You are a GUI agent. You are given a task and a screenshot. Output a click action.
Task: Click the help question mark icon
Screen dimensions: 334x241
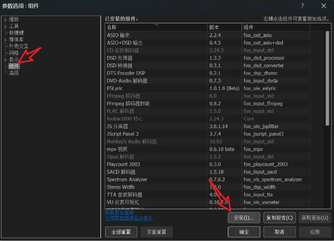tap(302, 6)
